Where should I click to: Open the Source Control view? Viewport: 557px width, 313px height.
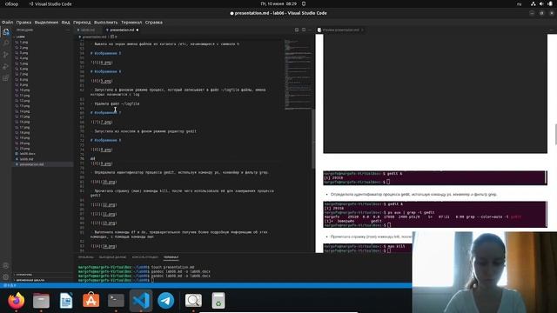[x=6, y=55]
